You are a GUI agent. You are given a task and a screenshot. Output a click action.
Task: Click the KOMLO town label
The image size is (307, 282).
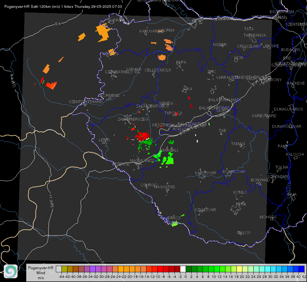coord(240,192)
